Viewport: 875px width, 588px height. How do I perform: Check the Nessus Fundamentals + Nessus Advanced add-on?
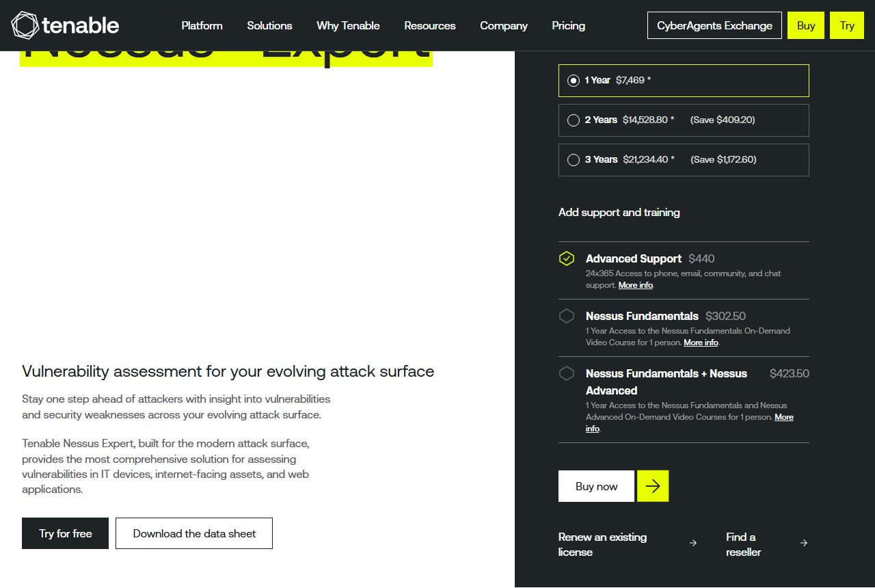pos(567,373)
